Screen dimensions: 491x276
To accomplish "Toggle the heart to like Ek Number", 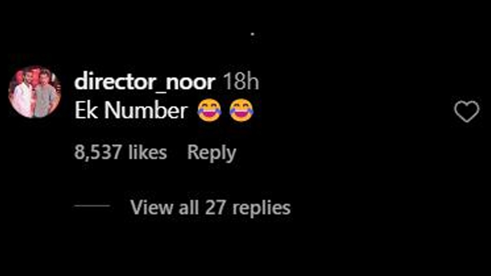I will click(466, 112).
